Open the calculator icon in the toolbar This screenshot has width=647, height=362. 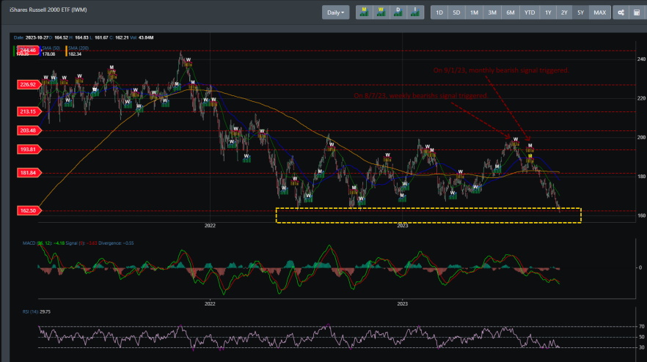637,12
